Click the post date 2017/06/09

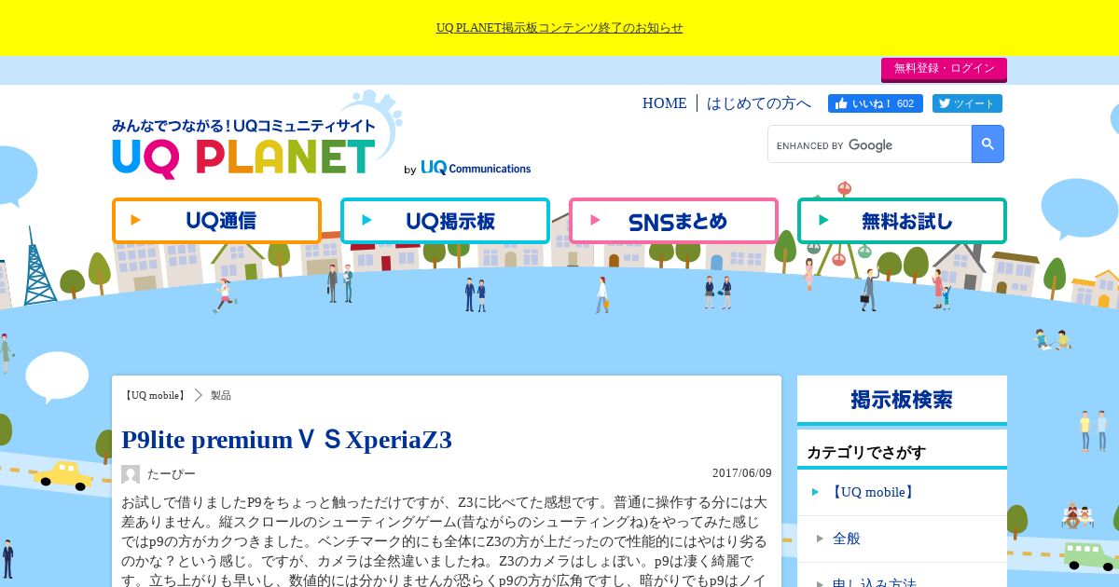point(742,473)
